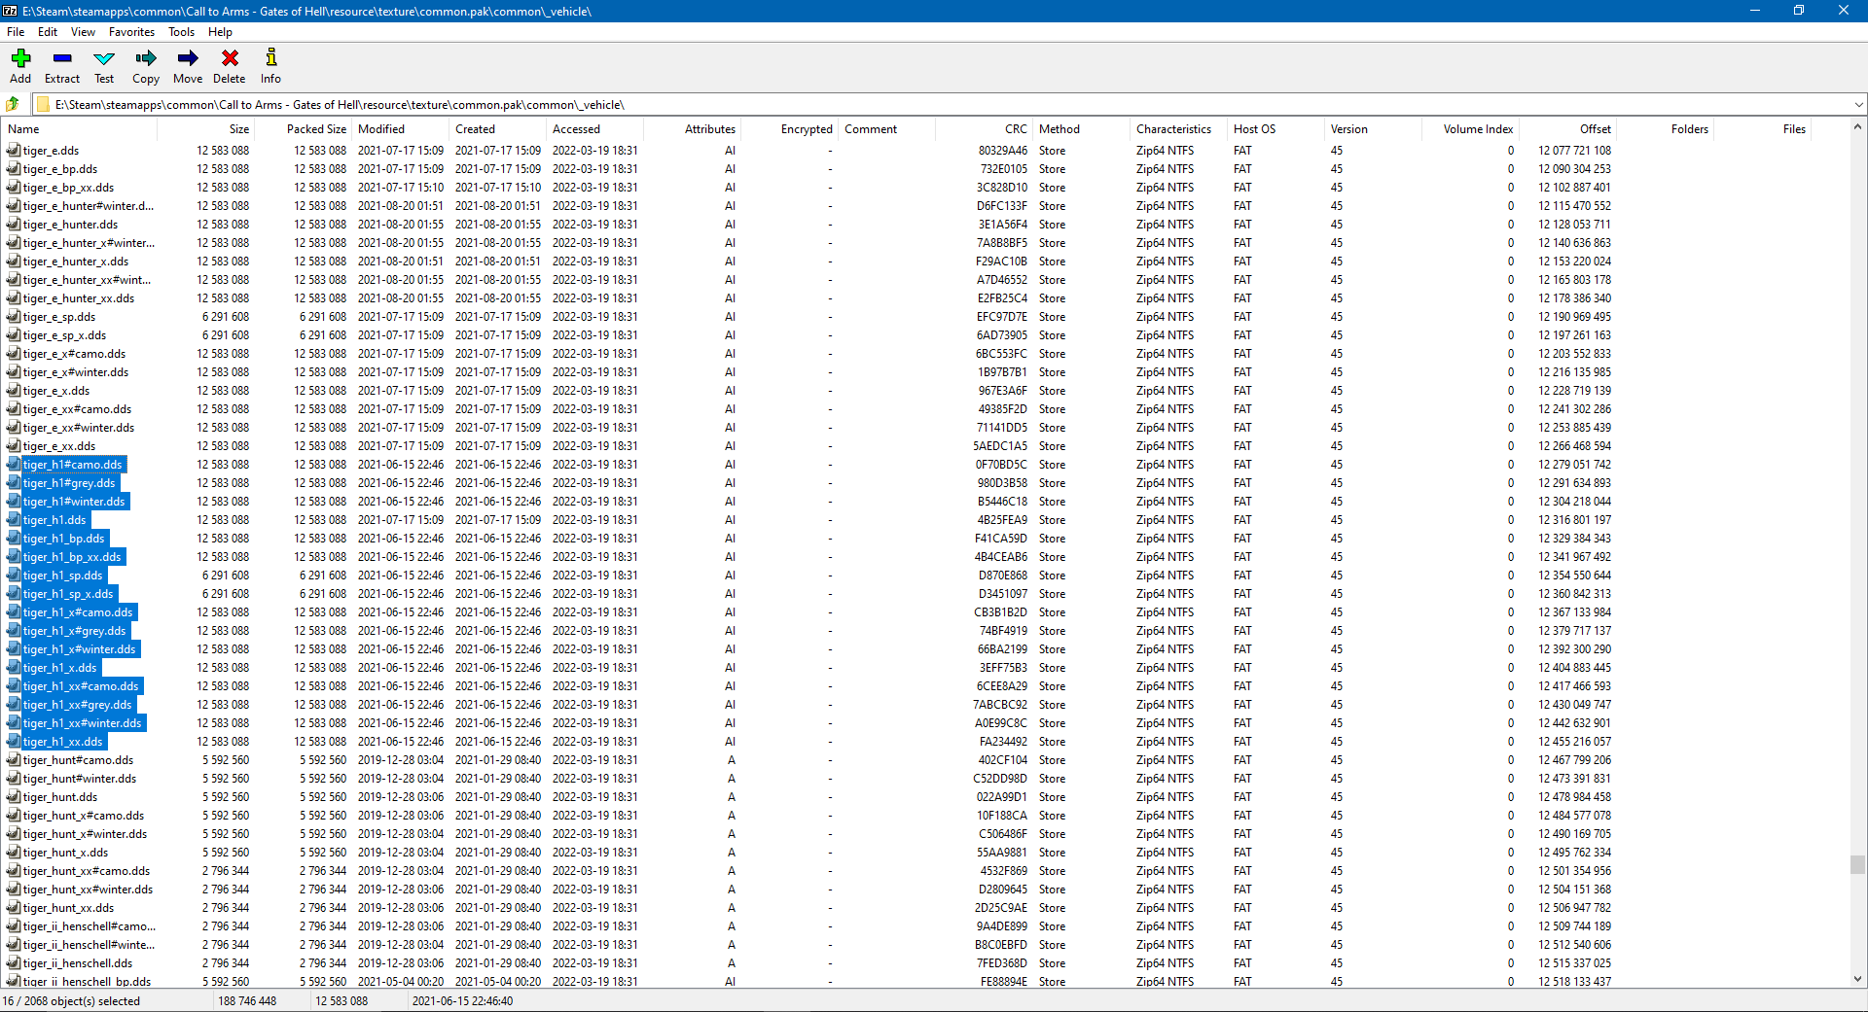Select the file tiger_ii_henschell_bp.dds
The height and width of the screenshot is (1012, 1868).
87,982
